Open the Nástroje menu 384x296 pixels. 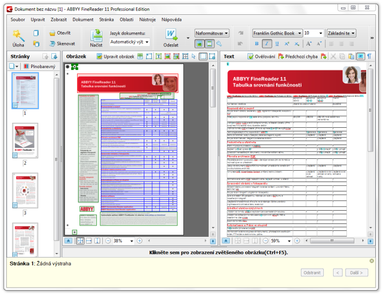coord(148,20)
